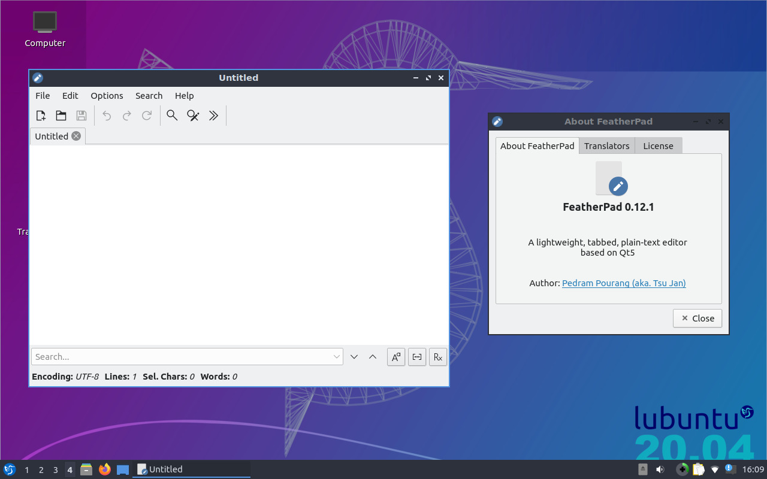Enable Regular Expression search toggle
Image resolution: width=767 pixels, height=479 pixels.
tap(438, 357)
